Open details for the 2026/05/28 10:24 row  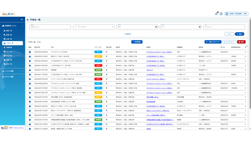30,56
